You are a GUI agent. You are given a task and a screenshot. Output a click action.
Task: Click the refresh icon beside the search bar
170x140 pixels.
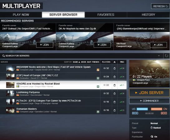(167, 56)
